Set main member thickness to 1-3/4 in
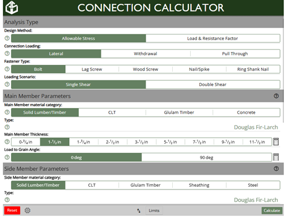The image size is (288, 220). [84, 142]
